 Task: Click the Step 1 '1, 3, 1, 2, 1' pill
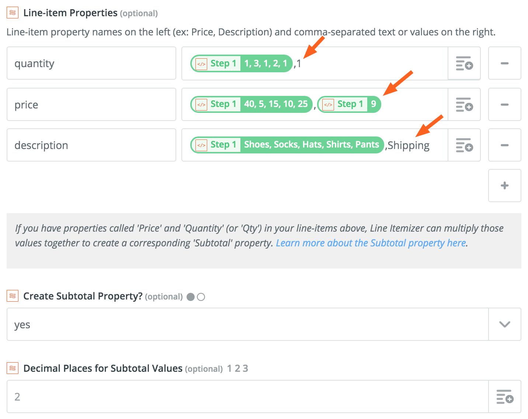pos(241,63)
